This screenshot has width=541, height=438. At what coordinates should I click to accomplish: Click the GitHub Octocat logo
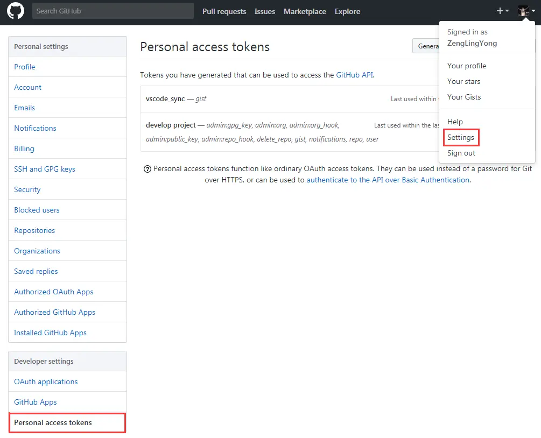point(15,11)
